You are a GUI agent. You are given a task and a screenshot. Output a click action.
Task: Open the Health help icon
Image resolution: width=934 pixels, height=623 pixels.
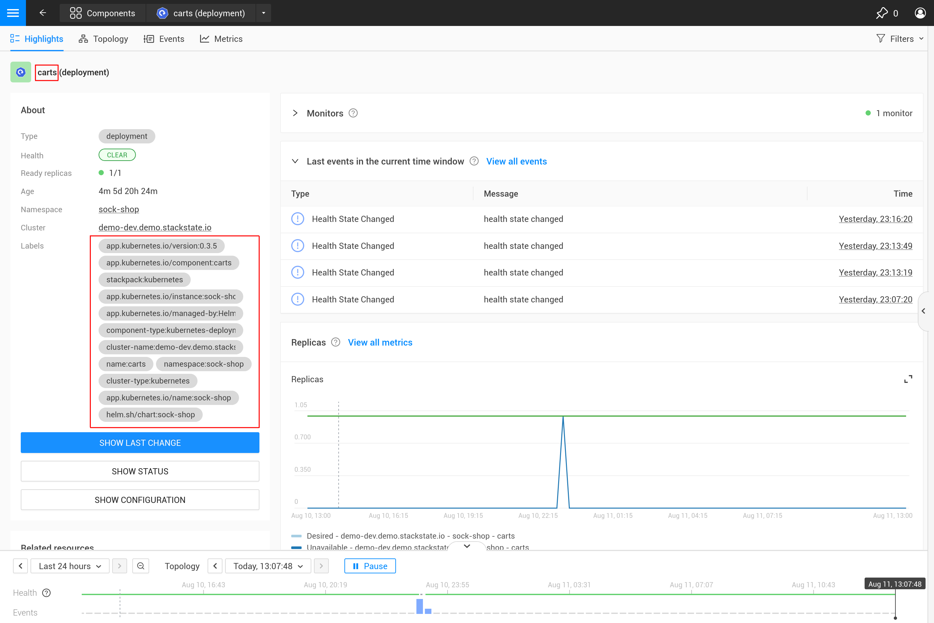46,592
